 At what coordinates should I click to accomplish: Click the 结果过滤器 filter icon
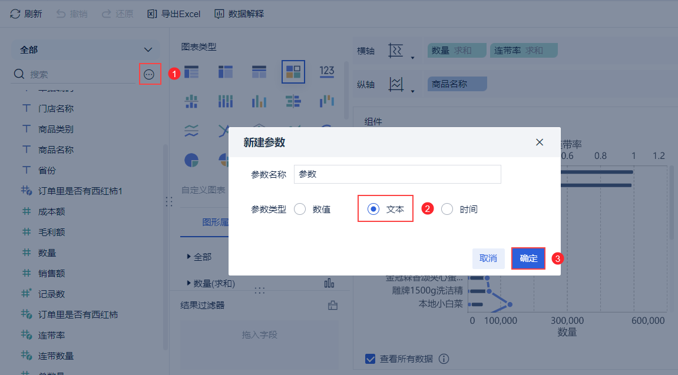332,306
